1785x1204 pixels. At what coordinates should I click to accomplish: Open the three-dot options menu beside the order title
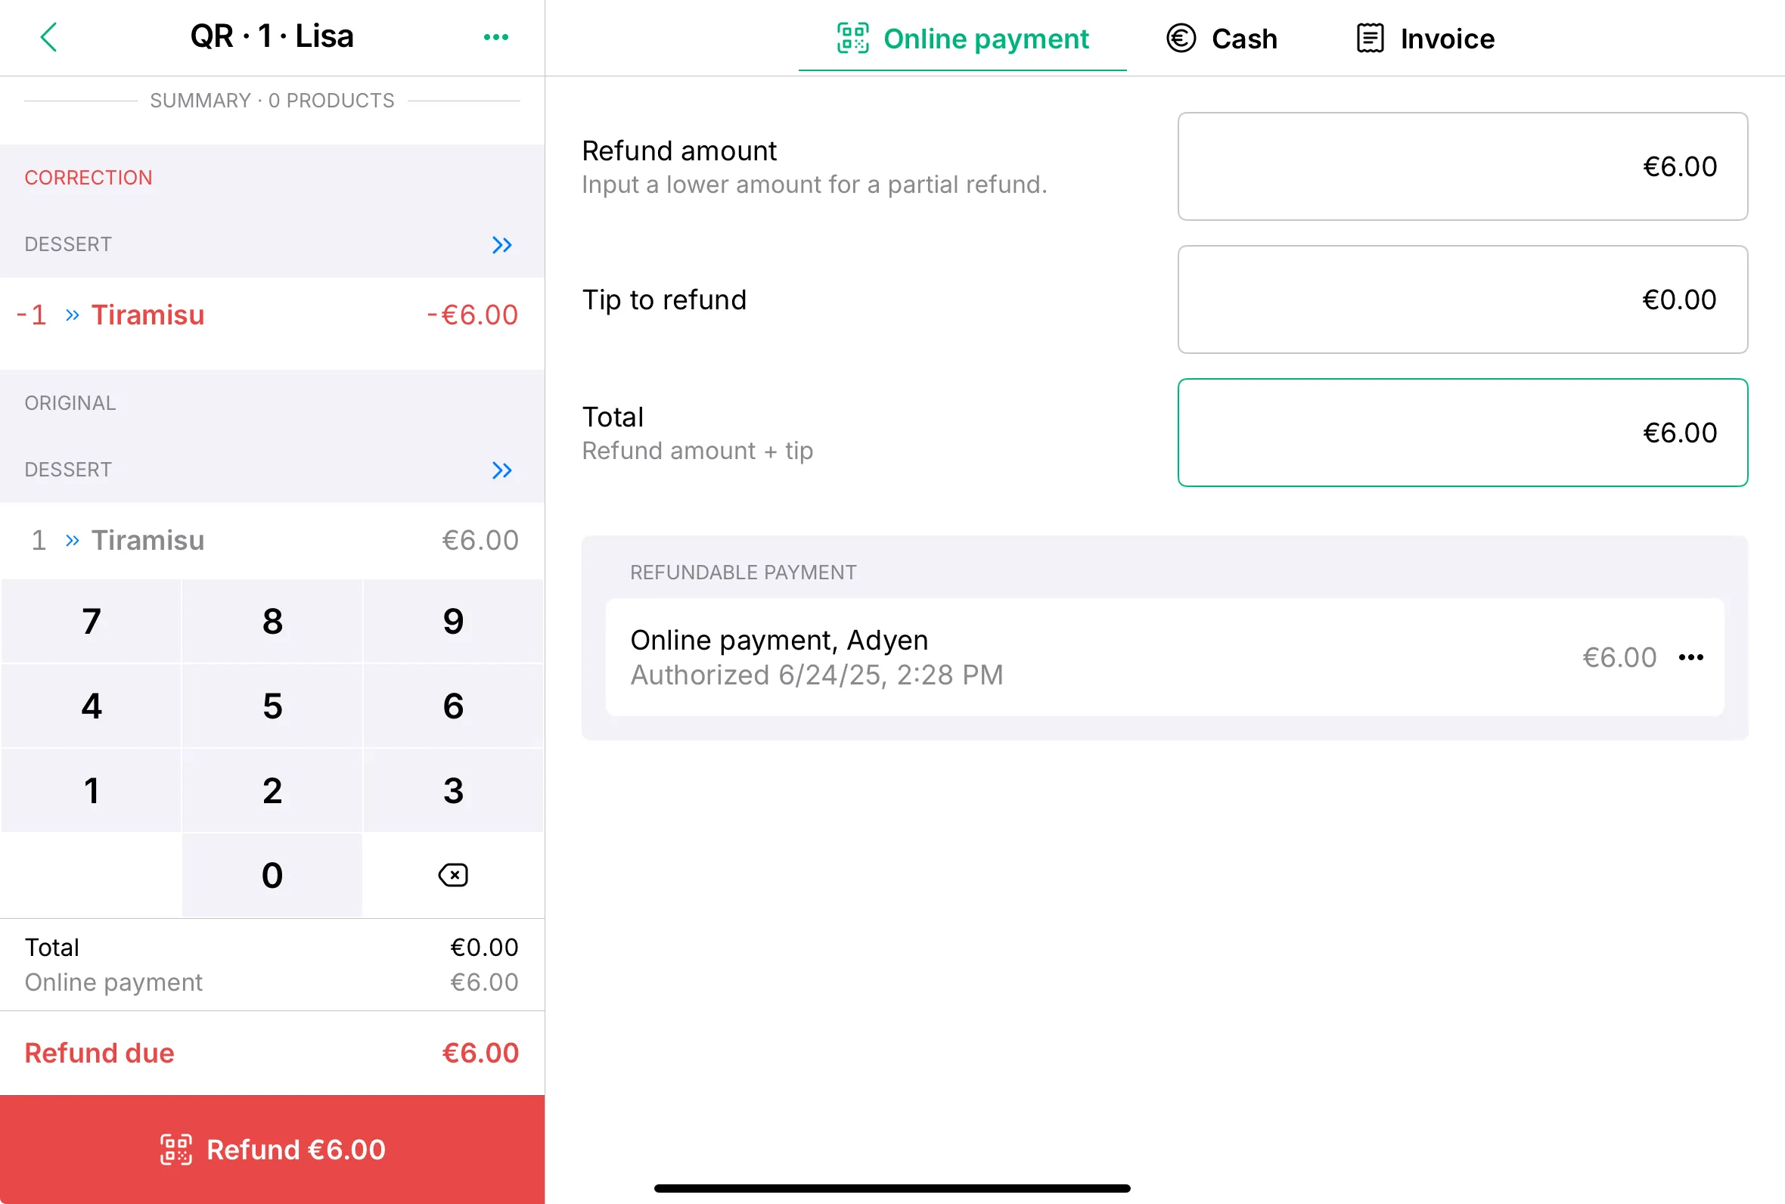pos(496,36)
